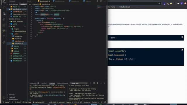
Task: Click the UTF-8 encoding in status bar
Action: (77, 102)
